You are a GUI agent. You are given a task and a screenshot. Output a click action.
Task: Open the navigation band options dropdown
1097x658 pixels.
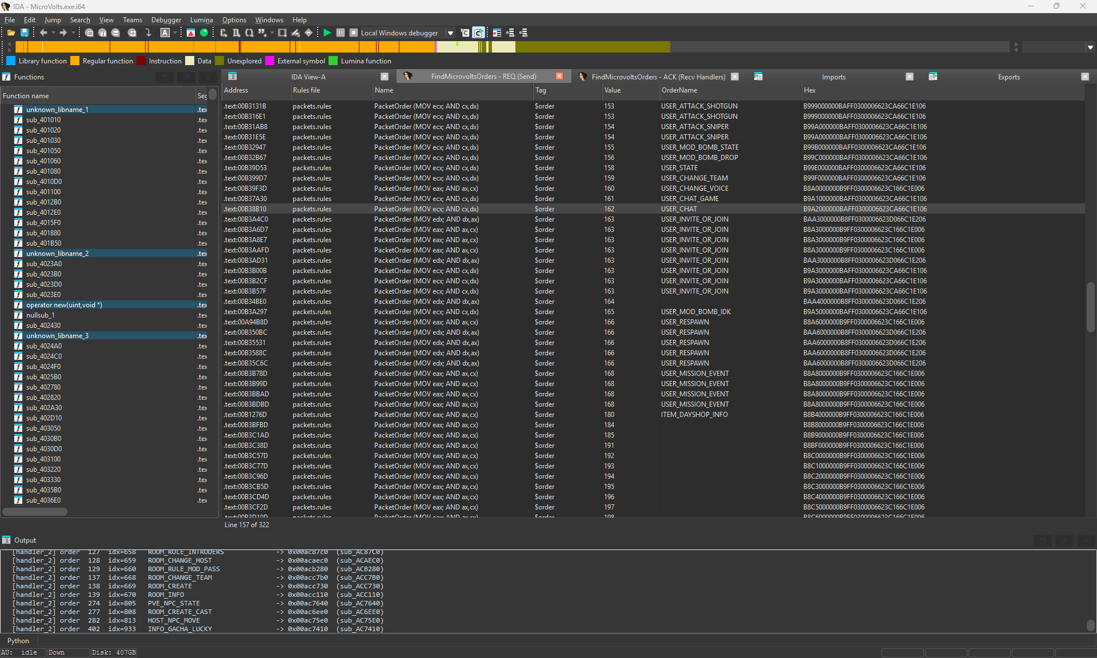1090,47
